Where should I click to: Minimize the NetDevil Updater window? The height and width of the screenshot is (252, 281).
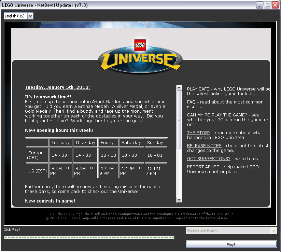tap(259, 5)
